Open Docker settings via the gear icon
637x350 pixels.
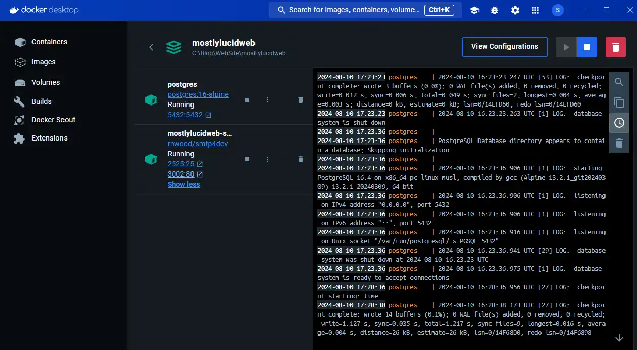coord(515,10)
